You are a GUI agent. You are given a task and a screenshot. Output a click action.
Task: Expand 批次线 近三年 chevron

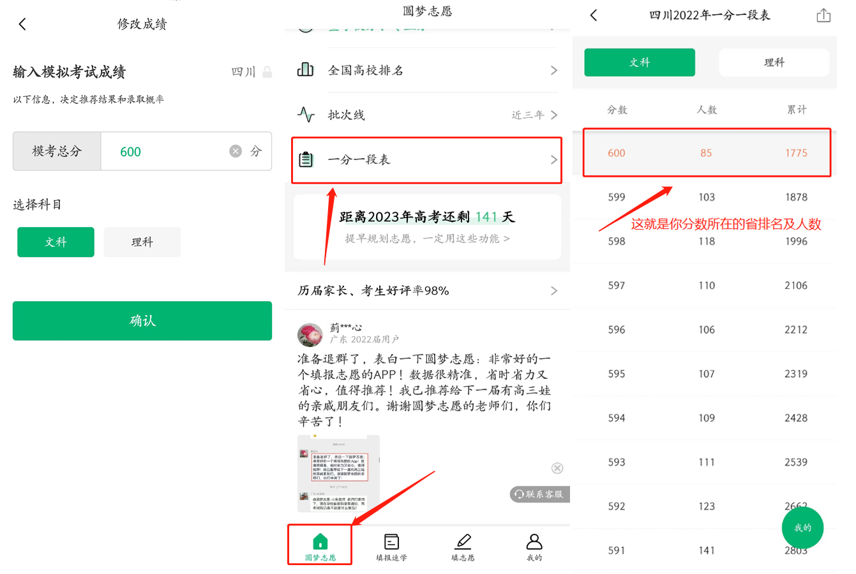coord(553,115)
